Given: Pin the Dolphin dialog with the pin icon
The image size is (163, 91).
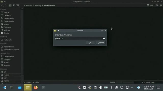Looking at the screenshot, I should (58, 31).
